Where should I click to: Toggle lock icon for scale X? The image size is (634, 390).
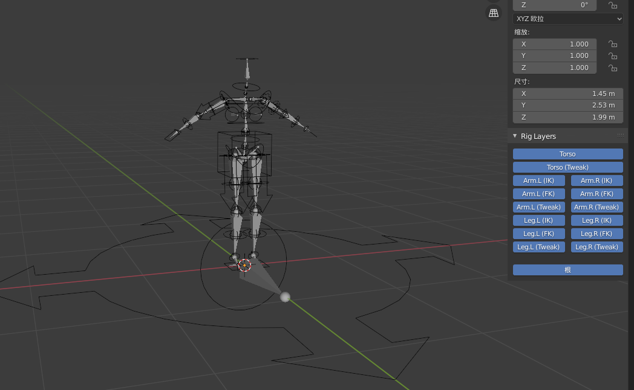click(x=613, y=44)
